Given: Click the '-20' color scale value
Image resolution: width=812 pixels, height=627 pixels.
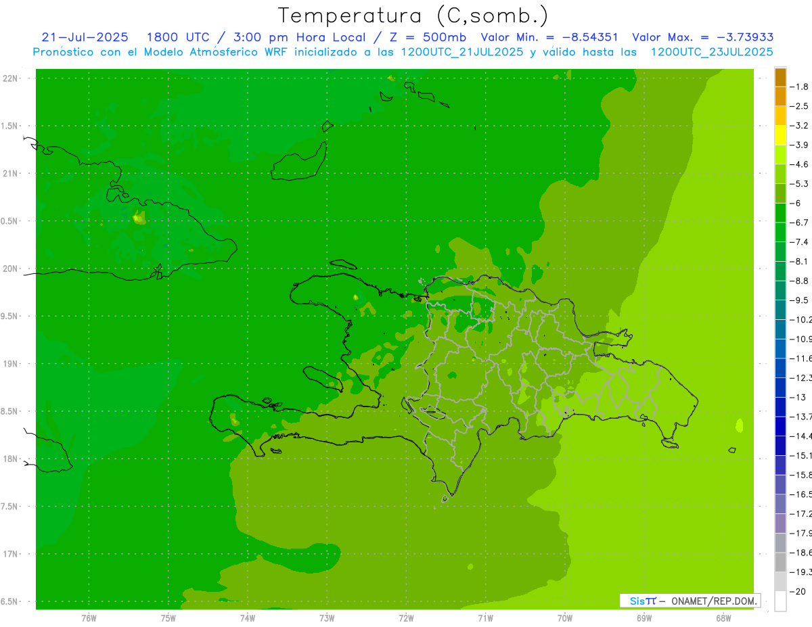Looking at the screenshot, I should (x=798, y=592).
